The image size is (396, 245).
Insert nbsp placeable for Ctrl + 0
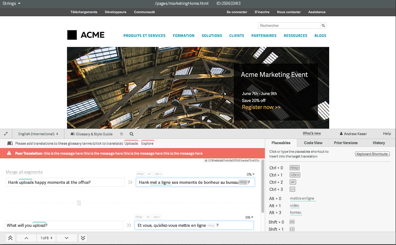(294, 168)
